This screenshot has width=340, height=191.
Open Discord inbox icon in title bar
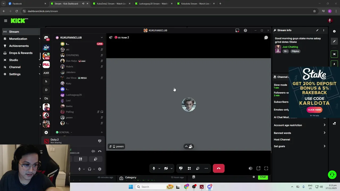(237, 31)
